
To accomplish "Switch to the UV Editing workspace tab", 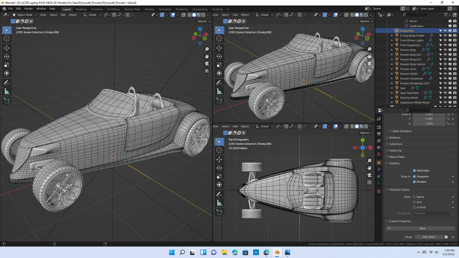I will (113, 9).
